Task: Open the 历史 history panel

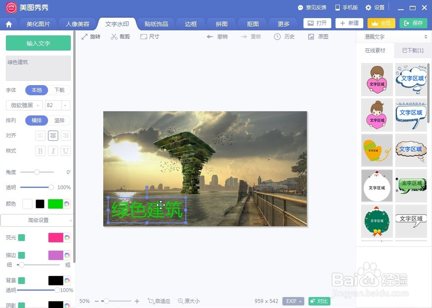Action: pyautogui.click(x=283, y=37)
